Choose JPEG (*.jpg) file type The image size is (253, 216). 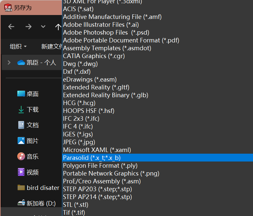(157, 142)
